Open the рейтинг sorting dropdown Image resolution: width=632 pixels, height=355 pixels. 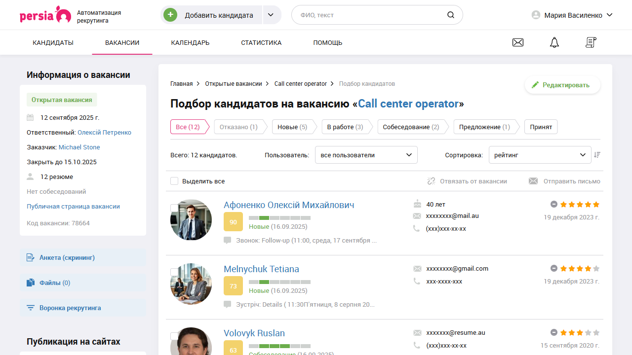pos(540,154)
